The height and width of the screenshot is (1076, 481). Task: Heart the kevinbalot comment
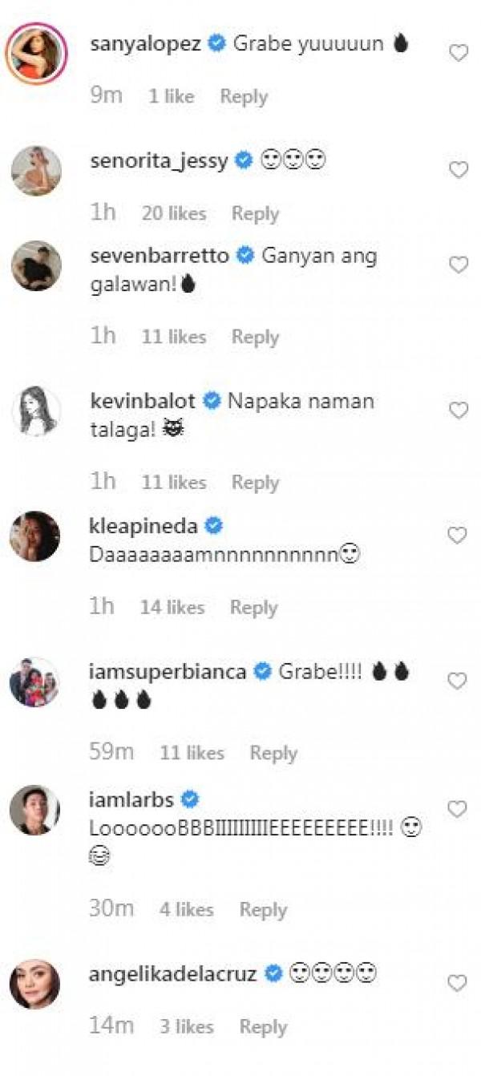pyautogui.click(x=458, y=411)
